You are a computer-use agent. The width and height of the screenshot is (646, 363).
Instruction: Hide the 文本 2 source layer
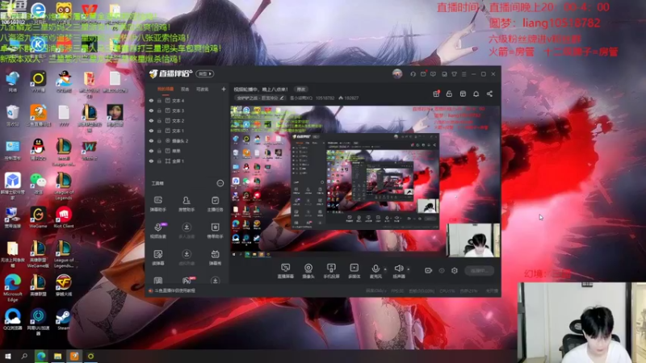151,120
